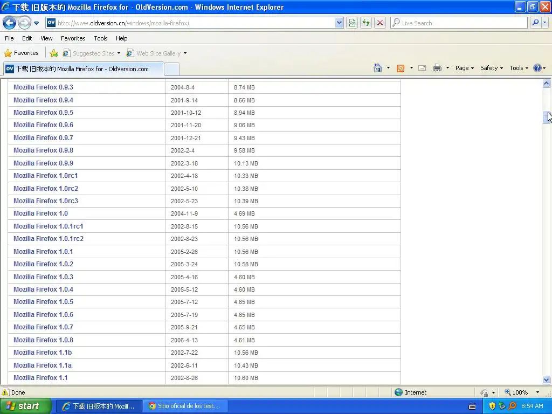Open the Favorites menu
Image resolution: width=552 pixels, height=414 pixels.
pyautogui.click(x=73, y=38)
